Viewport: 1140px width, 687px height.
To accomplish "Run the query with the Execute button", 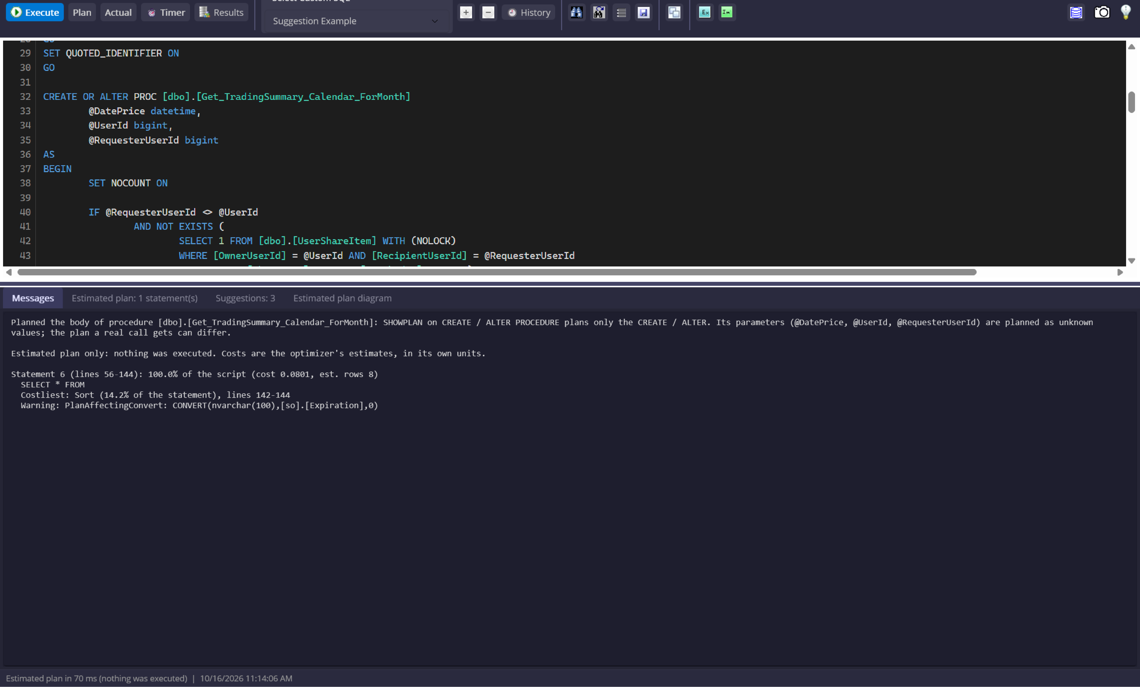I will coord(35,13).
